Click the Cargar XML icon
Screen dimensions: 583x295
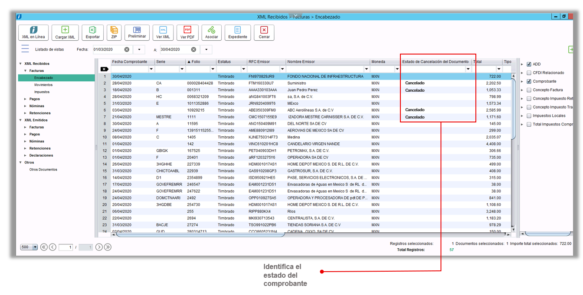click(x=65, y=32)
